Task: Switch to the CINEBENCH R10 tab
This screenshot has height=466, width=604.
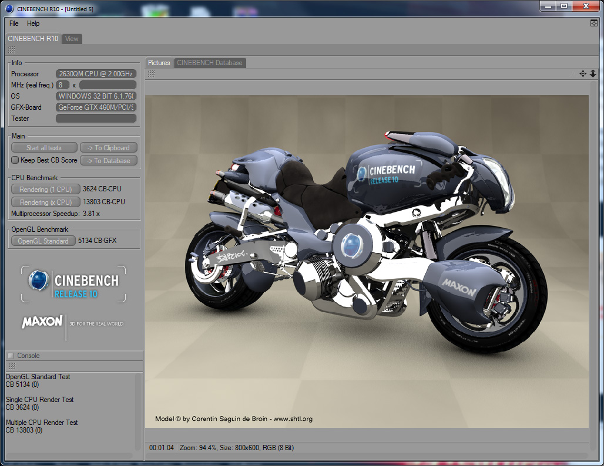Action: [x=33, y=39]
